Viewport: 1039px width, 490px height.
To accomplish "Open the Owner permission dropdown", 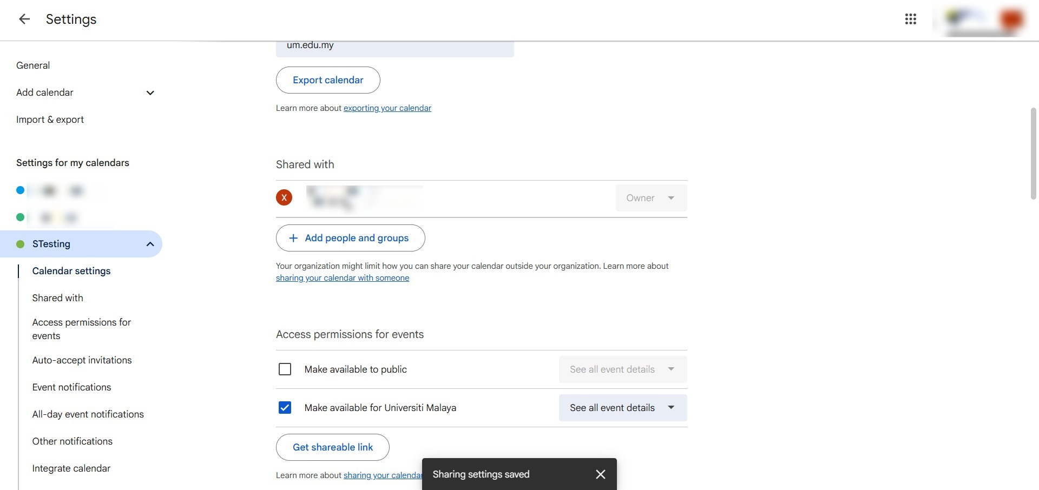I will 651,198.
